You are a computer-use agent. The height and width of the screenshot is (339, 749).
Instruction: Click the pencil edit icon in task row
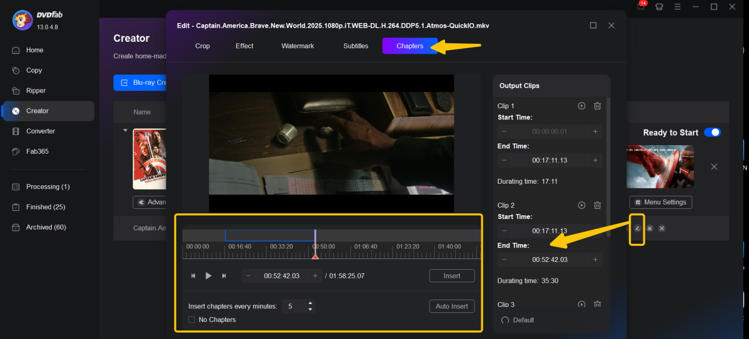click(637, 229)
